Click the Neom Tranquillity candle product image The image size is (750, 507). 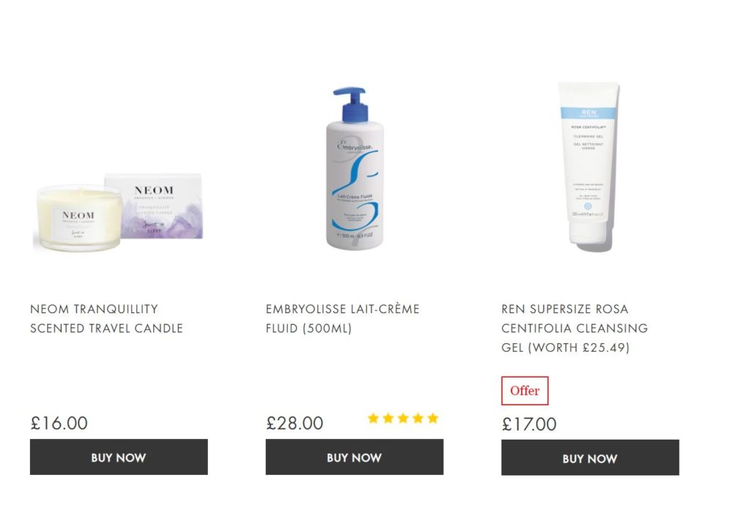tap(119, 213)
